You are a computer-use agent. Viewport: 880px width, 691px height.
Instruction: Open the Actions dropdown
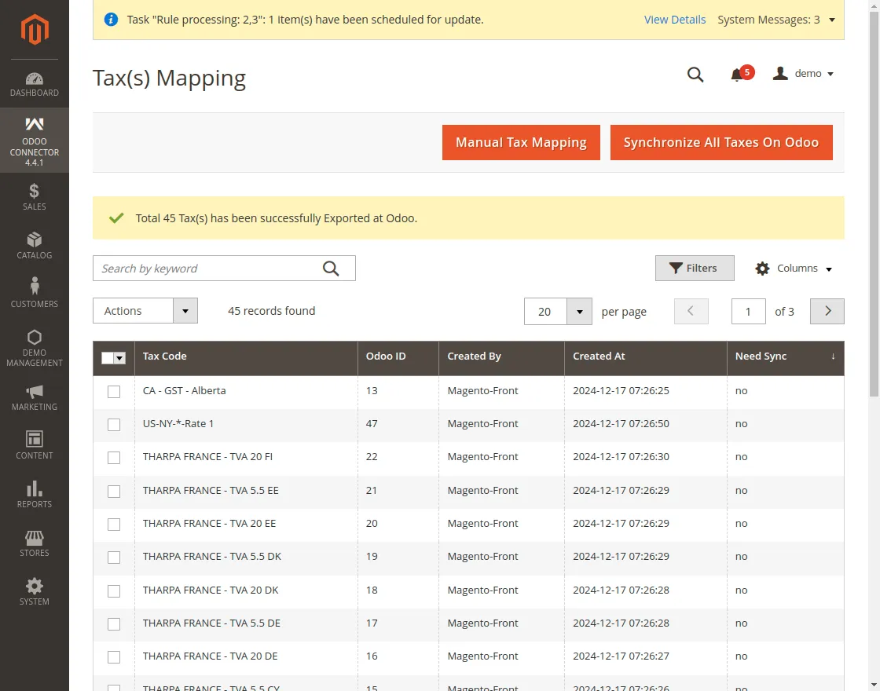point(145,310)
